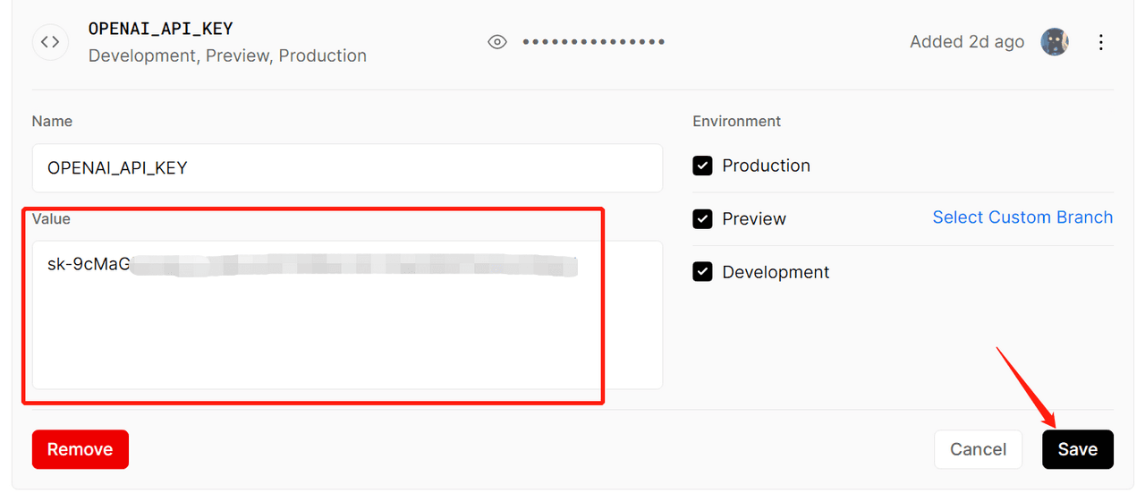Uncheck the Production environment checkbox
The width and height of the screenshot is (1145, 502).
click(703, 166)
